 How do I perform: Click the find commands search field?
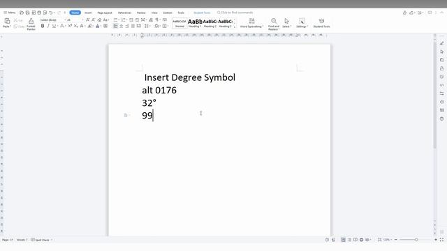[235, 13]
